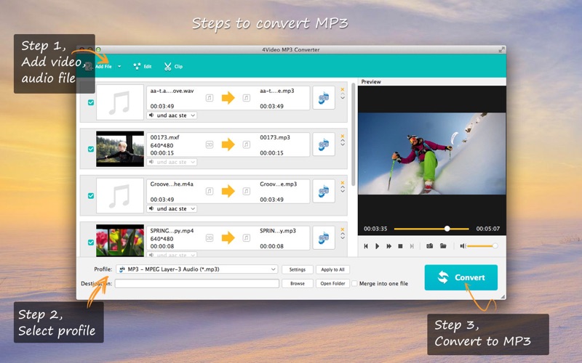Image resolution: width=582 pixels, height=363 pixels.
Task: Click reorder arrows for SPRING...py.mp4 row
Action: tap(343, 236)
